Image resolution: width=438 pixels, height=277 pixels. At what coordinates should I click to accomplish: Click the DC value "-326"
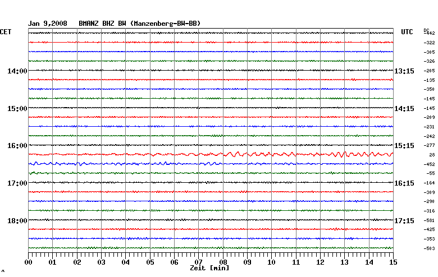point(430,61)
